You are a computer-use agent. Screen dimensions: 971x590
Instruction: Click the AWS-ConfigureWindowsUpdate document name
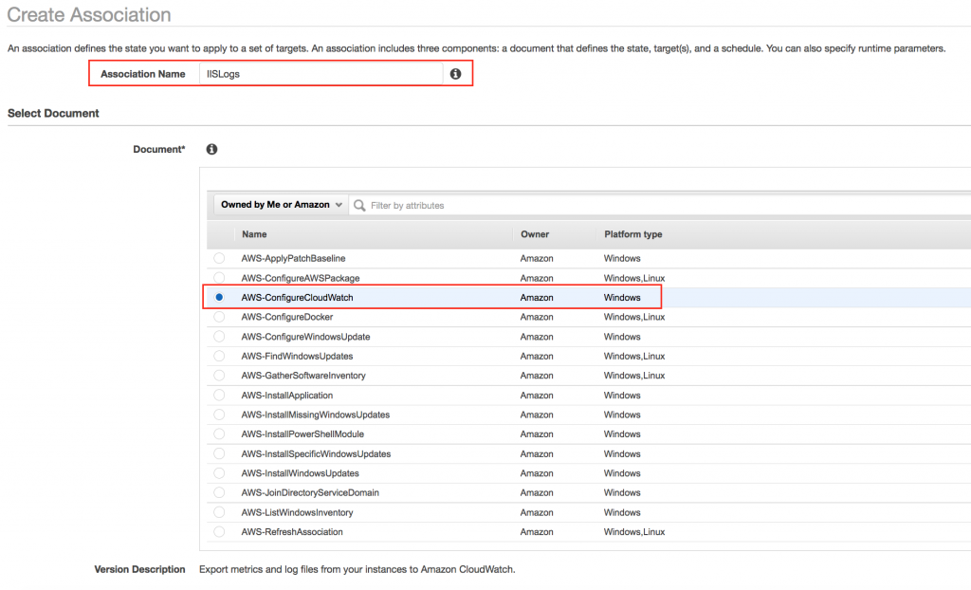(305, 337)
